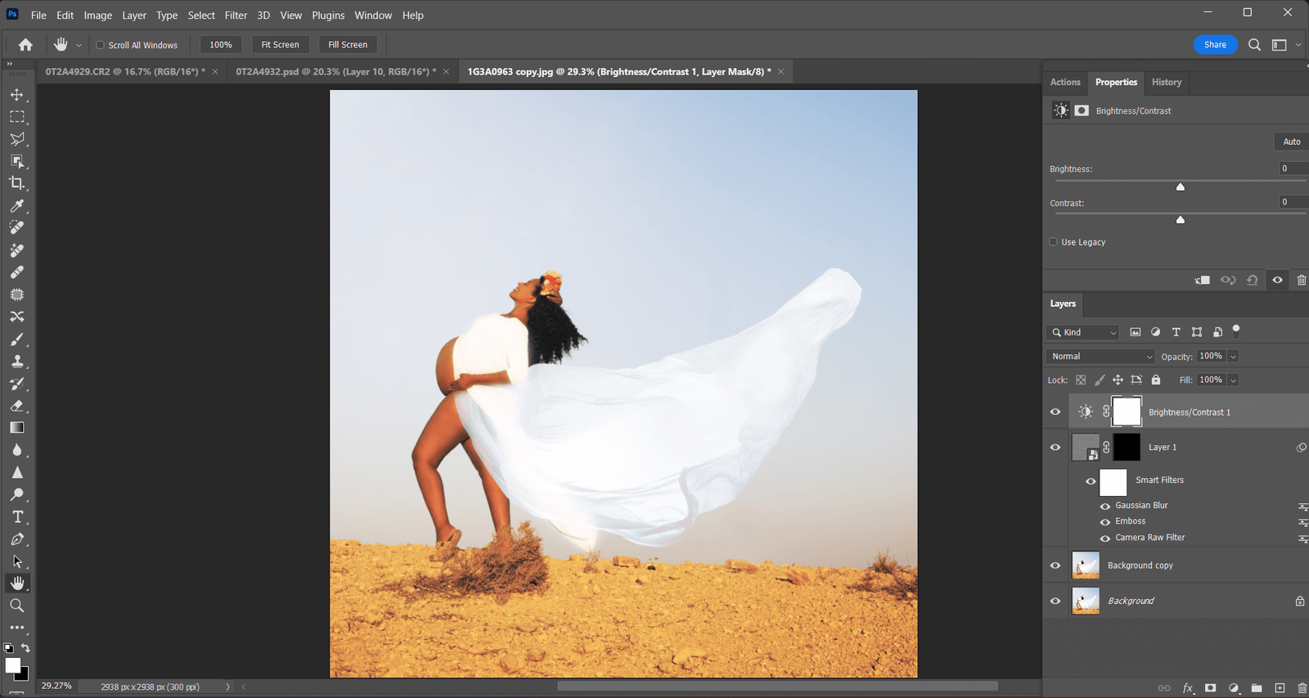Image resolution: width=1309 pixels, height=698 pixels.
Task: Select the Blur tool
Action: (x=17, y=450)
